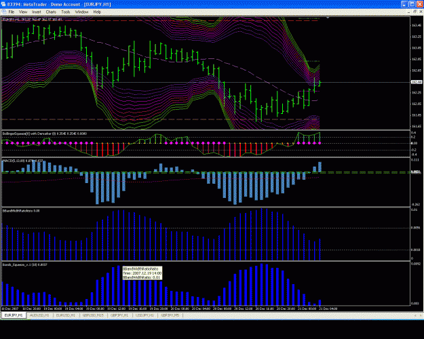Click the 163.25 price scale label
The width and height of the screenshot is (424, 339).
tap(417, 37)
